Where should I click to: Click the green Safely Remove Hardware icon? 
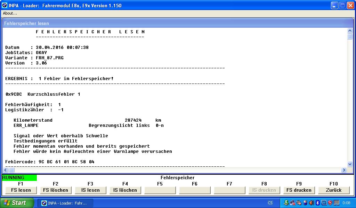pyautogui.click(x=286, y=203)
